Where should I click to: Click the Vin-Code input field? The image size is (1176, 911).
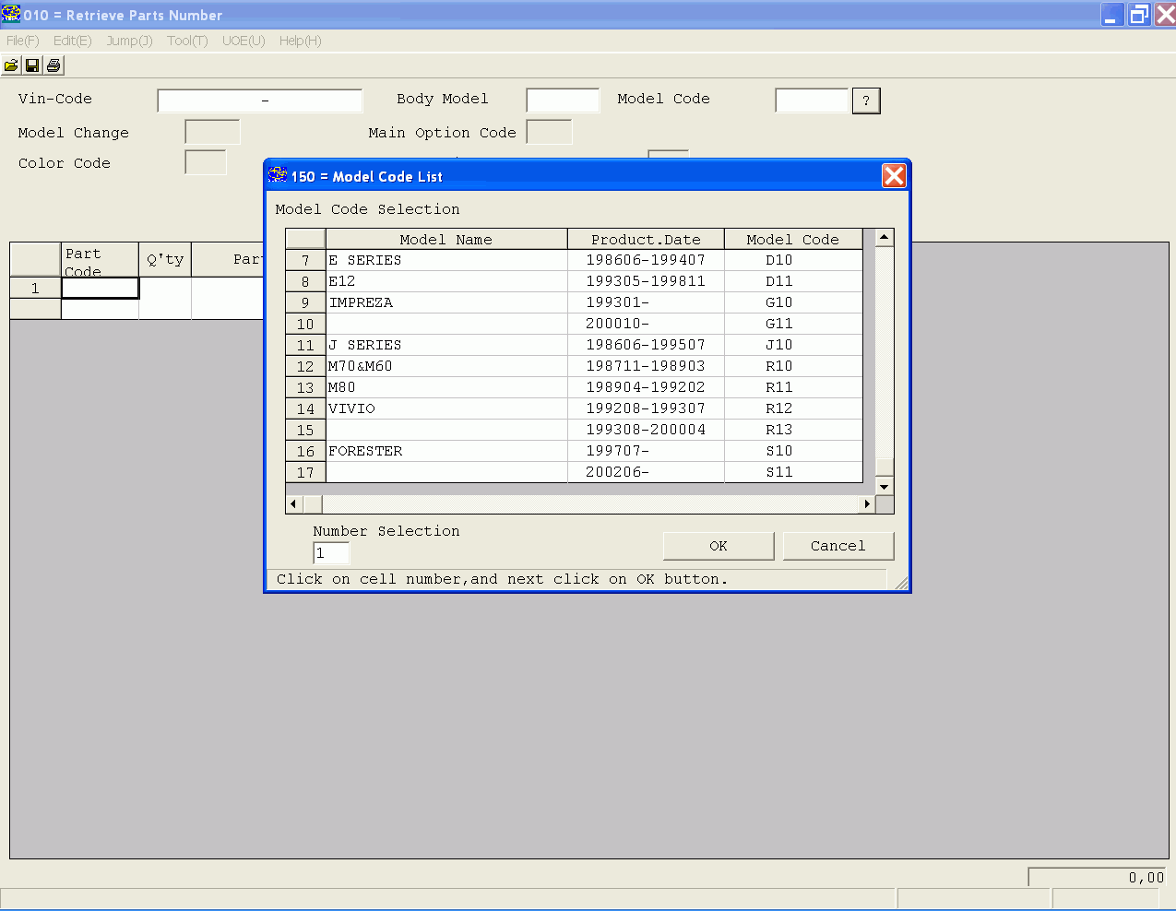tap(260, 101)
